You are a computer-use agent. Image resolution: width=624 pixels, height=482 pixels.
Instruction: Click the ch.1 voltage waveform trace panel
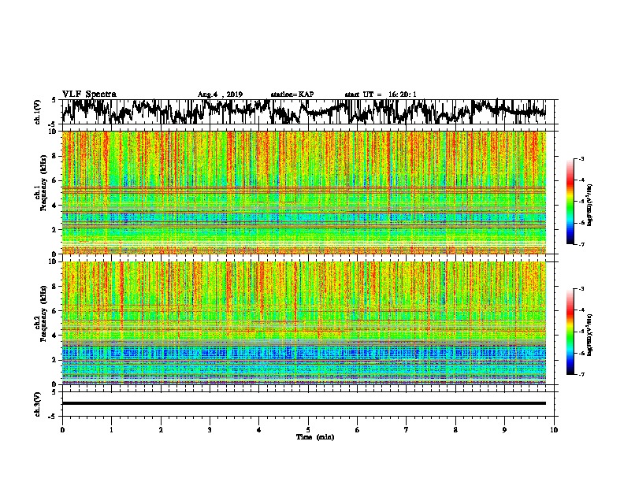(x=307, y=112)
